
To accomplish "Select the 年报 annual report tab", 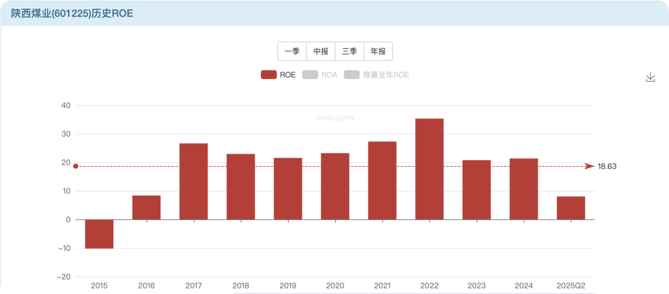I will click(x=378, y=51).
